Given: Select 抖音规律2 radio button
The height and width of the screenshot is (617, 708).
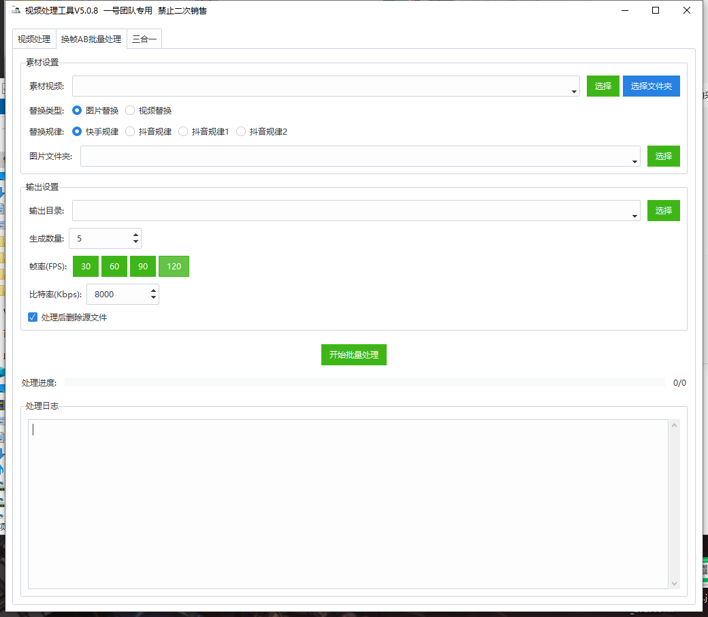Looking at the screenshot, I should point(241,132).
